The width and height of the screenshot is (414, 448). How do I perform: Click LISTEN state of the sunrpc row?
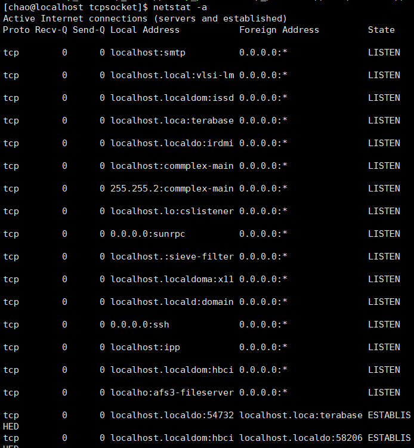(x=384, y=234)
